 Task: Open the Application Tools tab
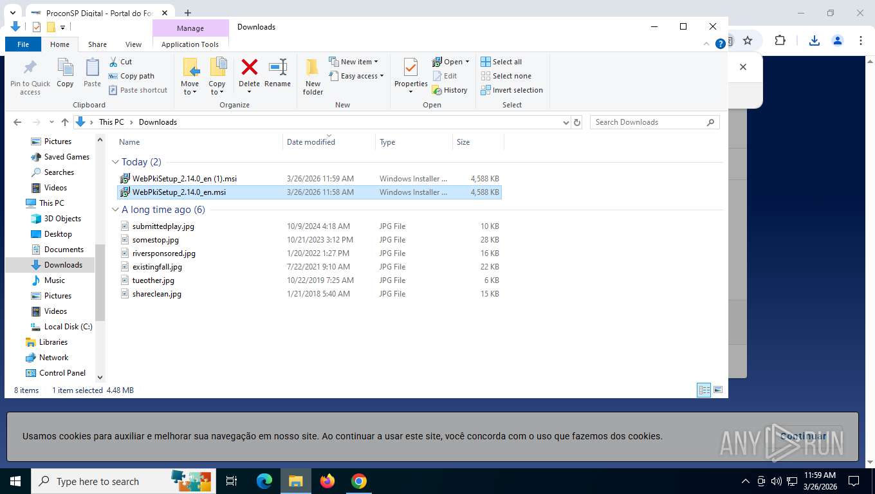pos(190,44)
